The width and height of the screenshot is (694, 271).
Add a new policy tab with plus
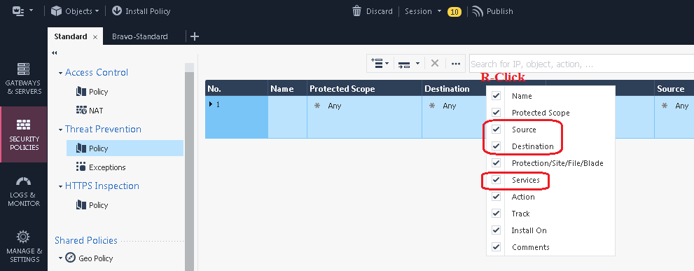coord(194,36)
